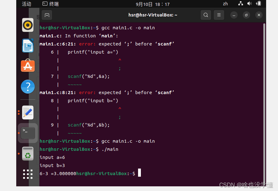Viewport: 278px width, 191px height.
Task: Launch LibreOffice Writer from the dock
Action: pyautogui.click(x=27, y=45)
